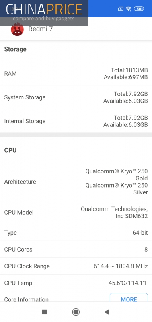Screen dimensions: 152x322
Task: Click the MORE button for Core Information
Action: click(x=129, y=297)
